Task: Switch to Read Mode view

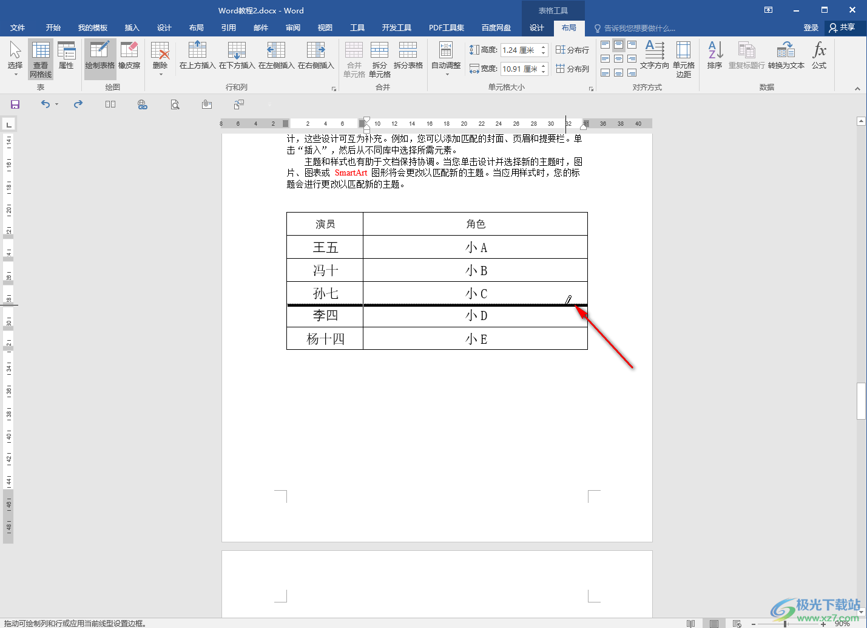Action: [690, 624]
